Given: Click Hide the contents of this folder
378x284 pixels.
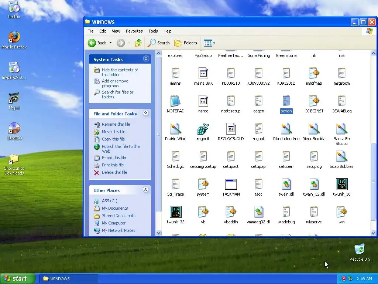Looking at the screenshot, I should pyautogui.click(x=120, y=72).
